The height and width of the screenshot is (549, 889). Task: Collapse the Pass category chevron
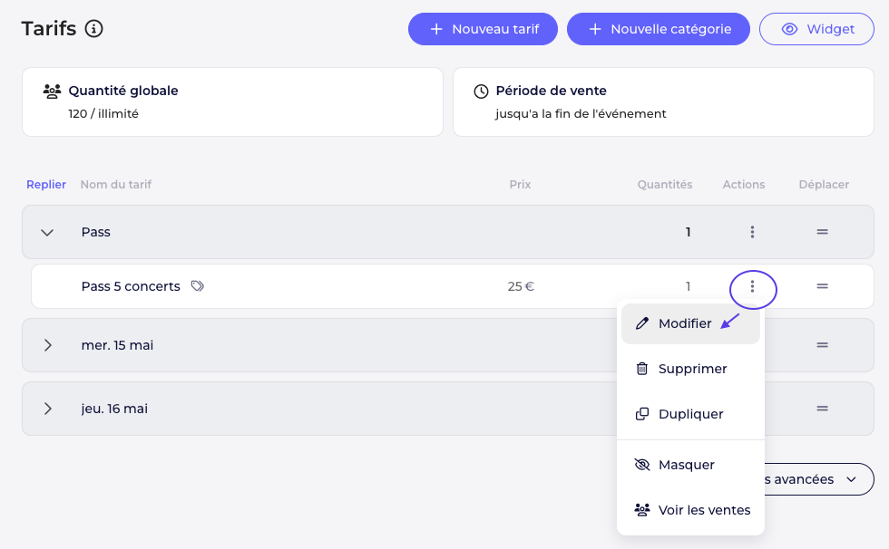pyautogui.click(x=48, y=232)
